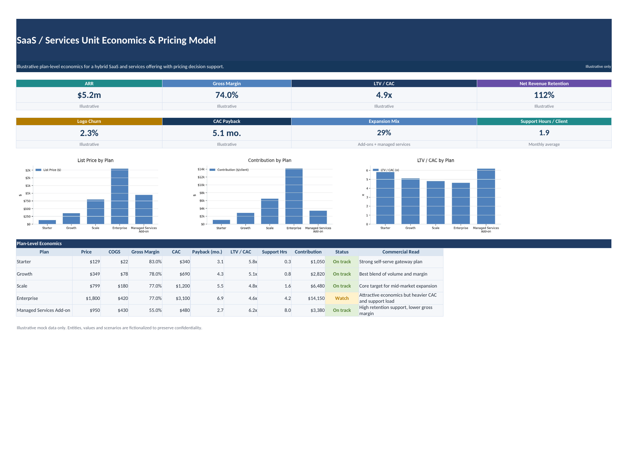Click the Payback (mo.) column header
This screenshot has width=636, height=450.
point(207,252)
